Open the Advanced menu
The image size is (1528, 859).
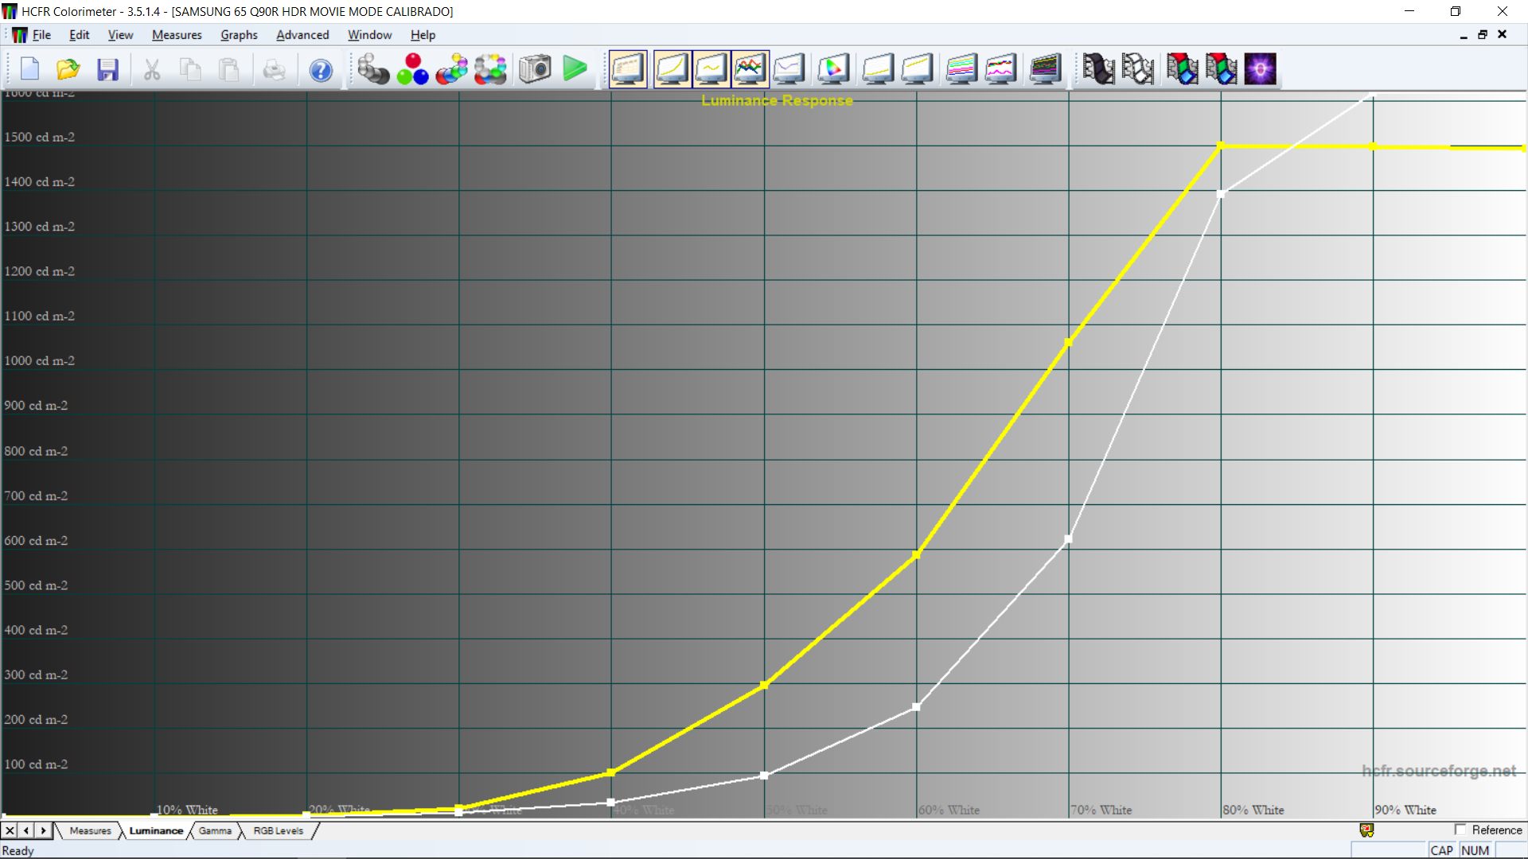tap(302, 35)
